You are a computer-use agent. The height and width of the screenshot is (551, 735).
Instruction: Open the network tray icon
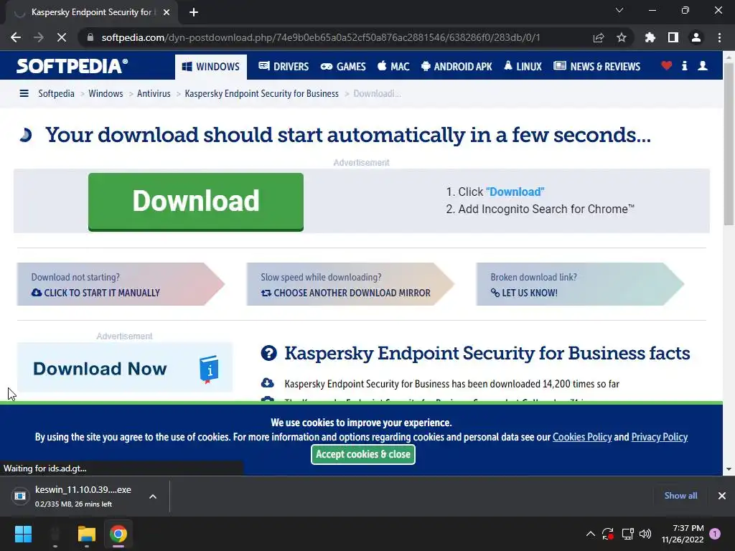627,534
